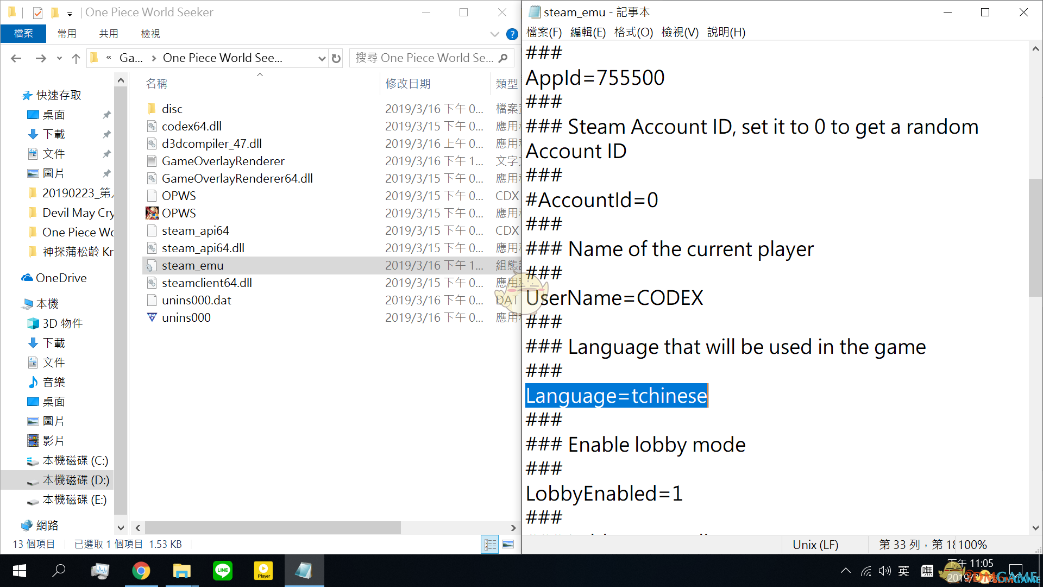
Task: Open Notepad 說明(H) menu
Action: 726,33
